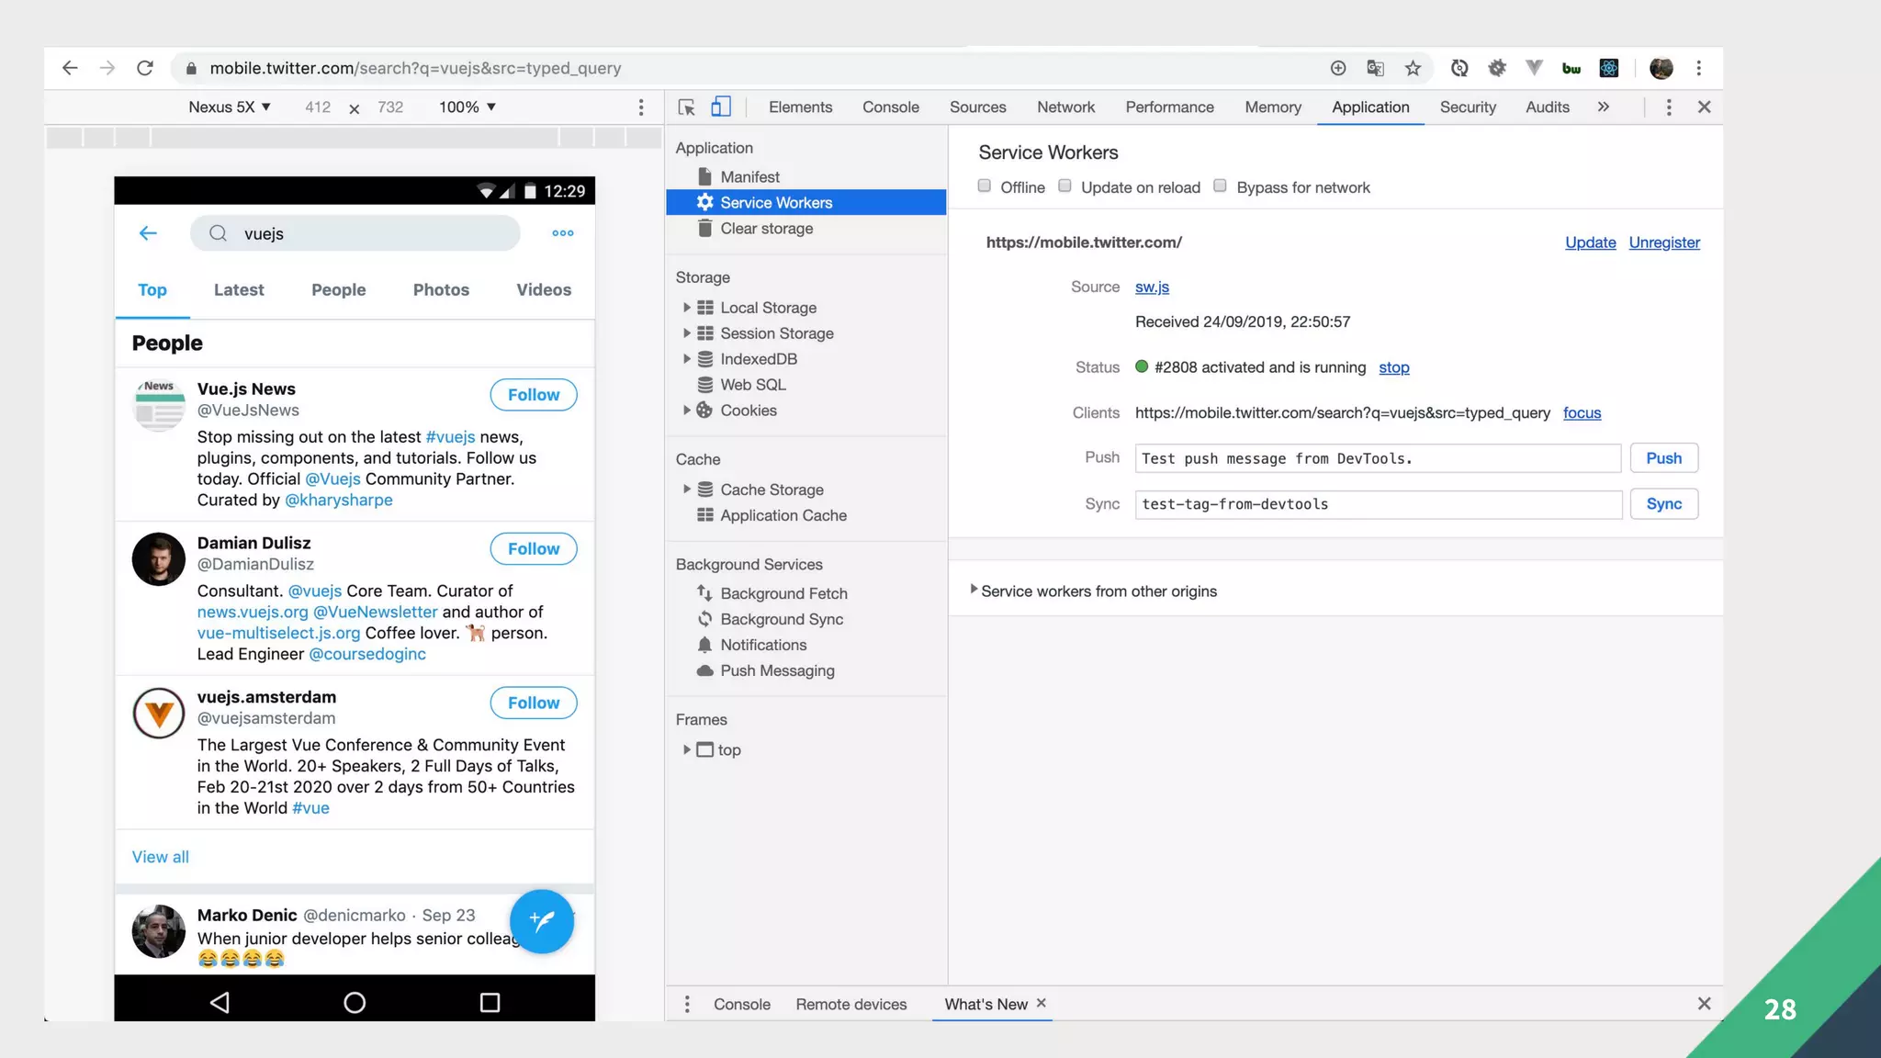Enable the Offline checkbox
This screenshot has height=1058, width=1881.
coord(985,186)
